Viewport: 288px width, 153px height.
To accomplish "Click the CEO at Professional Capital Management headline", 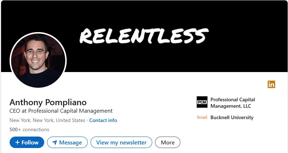I will coord(61,111).
